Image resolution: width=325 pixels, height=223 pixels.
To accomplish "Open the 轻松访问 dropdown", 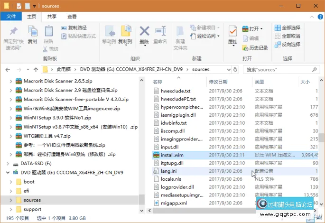I will [218, 36].
